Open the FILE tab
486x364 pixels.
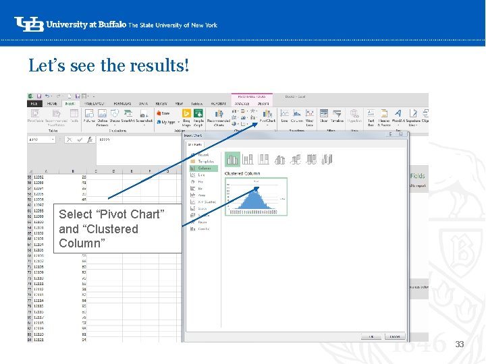34,104
